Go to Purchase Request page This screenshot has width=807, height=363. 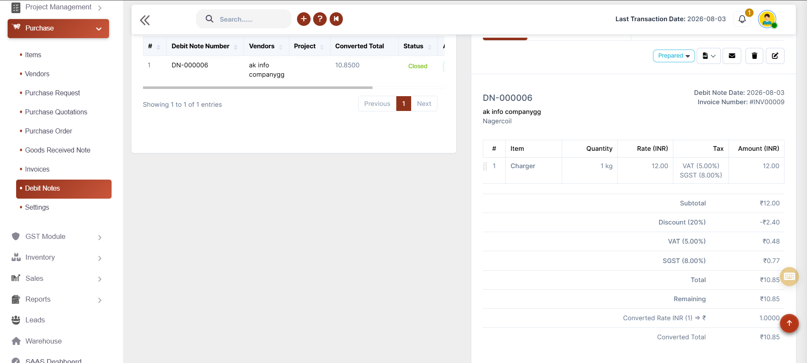pos(53,93)
